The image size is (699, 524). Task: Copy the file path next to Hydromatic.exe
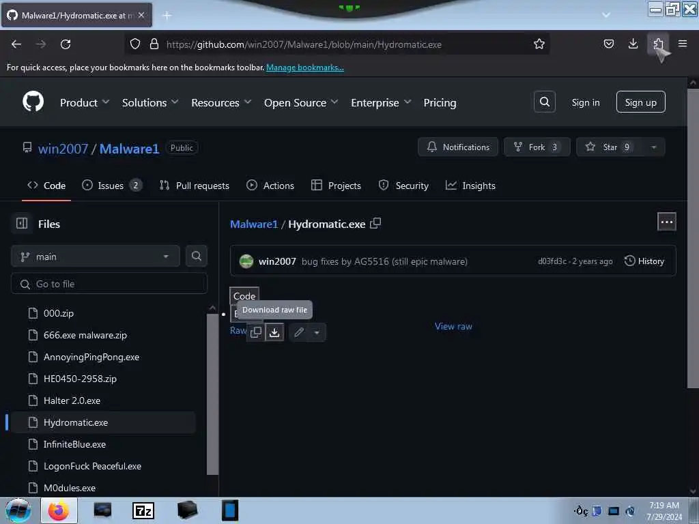click(x=375, y=223)
